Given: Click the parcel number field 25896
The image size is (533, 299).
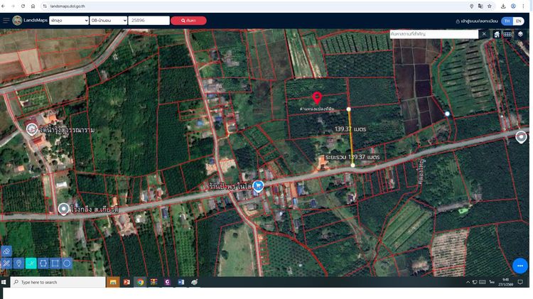Looking at the screenshot, I should [149, 21].
